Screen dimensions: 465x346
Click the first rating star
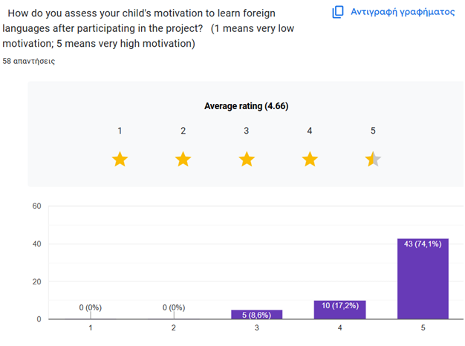tap(120, 159)
